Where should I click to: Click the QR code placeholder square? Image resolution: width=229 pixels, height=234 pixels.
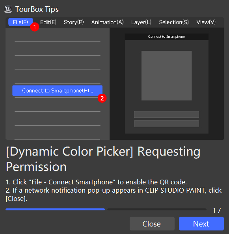pos(166,76)
